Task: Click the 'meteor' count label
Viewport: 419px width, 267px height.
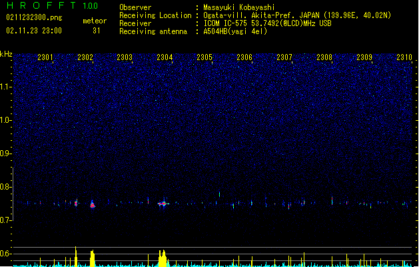Action: (95, 21)
